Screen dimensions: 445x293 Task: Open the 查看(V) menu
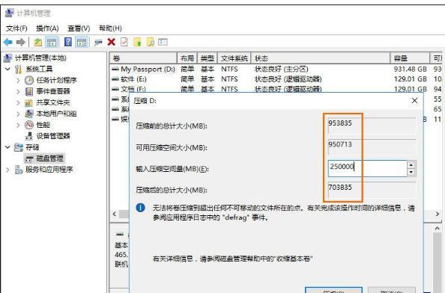pos(79,28)
